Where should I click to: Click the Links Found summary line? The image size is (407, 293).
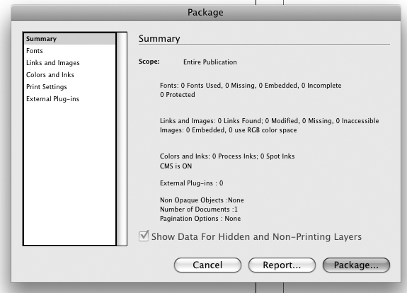(x=270, y=121)
